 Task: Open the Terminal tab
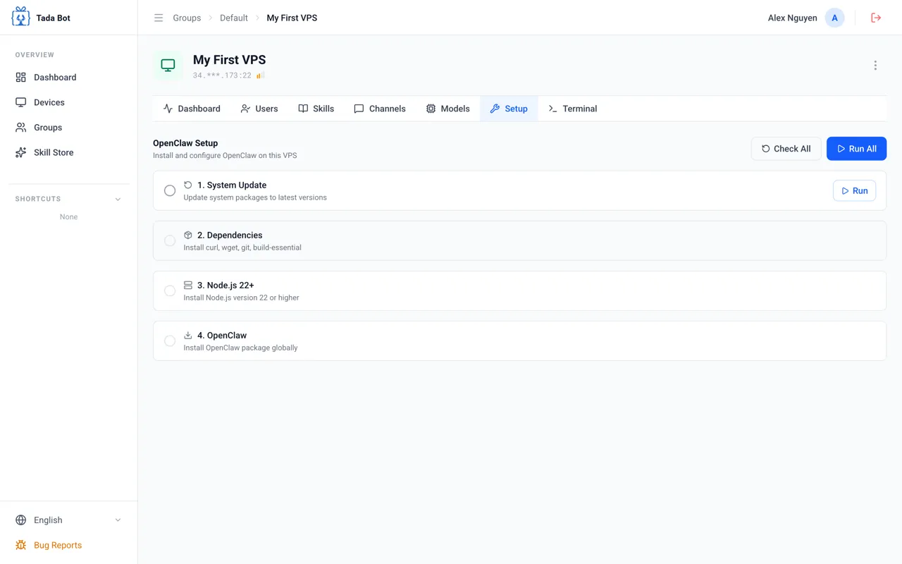(x=572, y=109)
